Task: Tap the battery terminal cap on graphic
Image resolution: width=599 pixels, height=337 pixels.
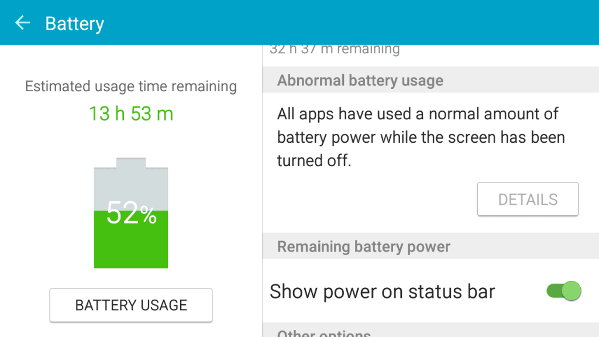Action: pyautogui.click(x=131, y=163)
